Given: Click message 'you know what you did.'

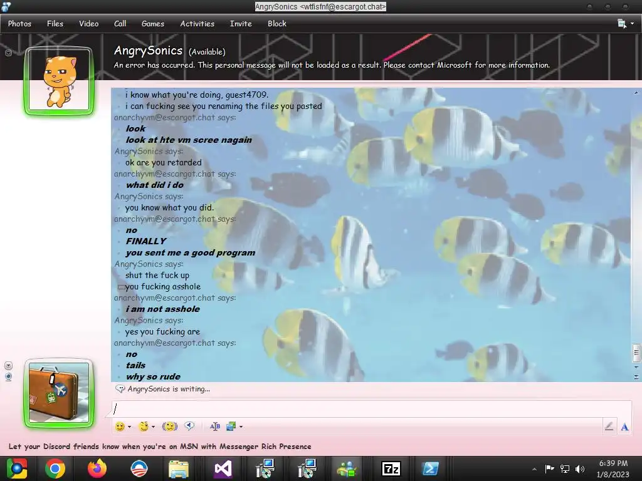Looking at the screenshot, I should pyautogui.click(x=169, y=208).
